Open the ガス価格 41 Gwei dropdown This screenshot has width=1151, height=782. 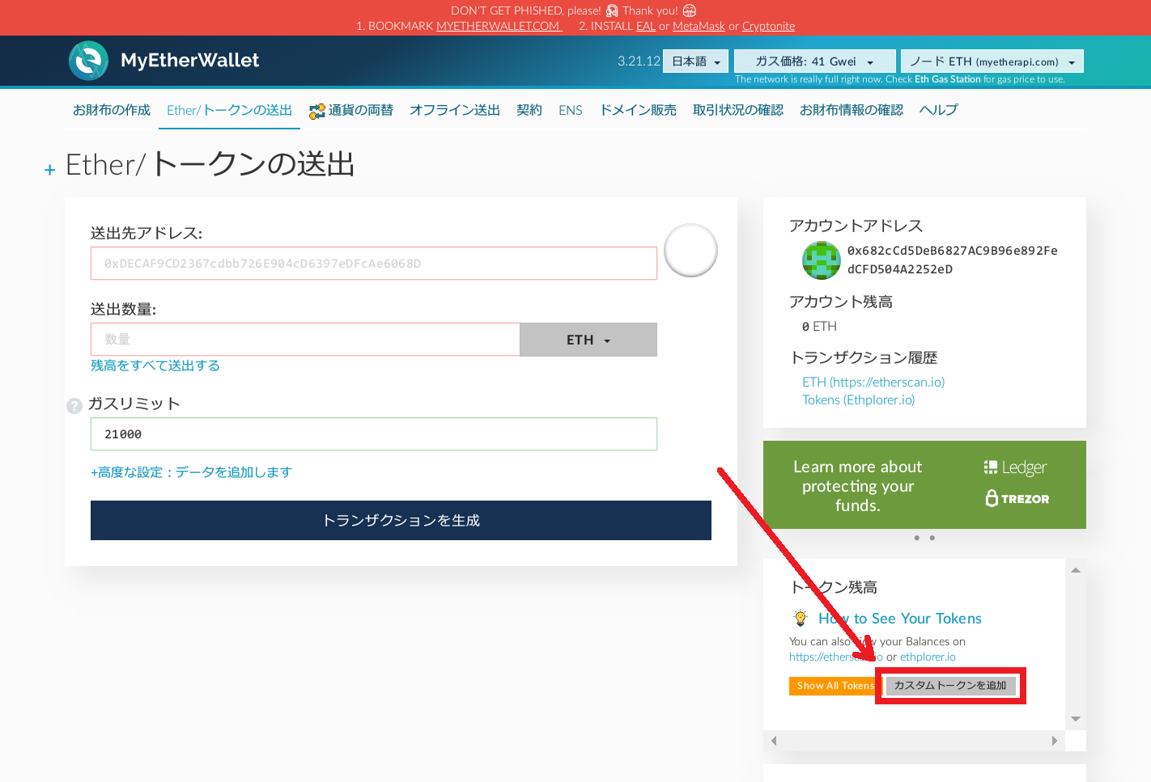tap(813, 61)
